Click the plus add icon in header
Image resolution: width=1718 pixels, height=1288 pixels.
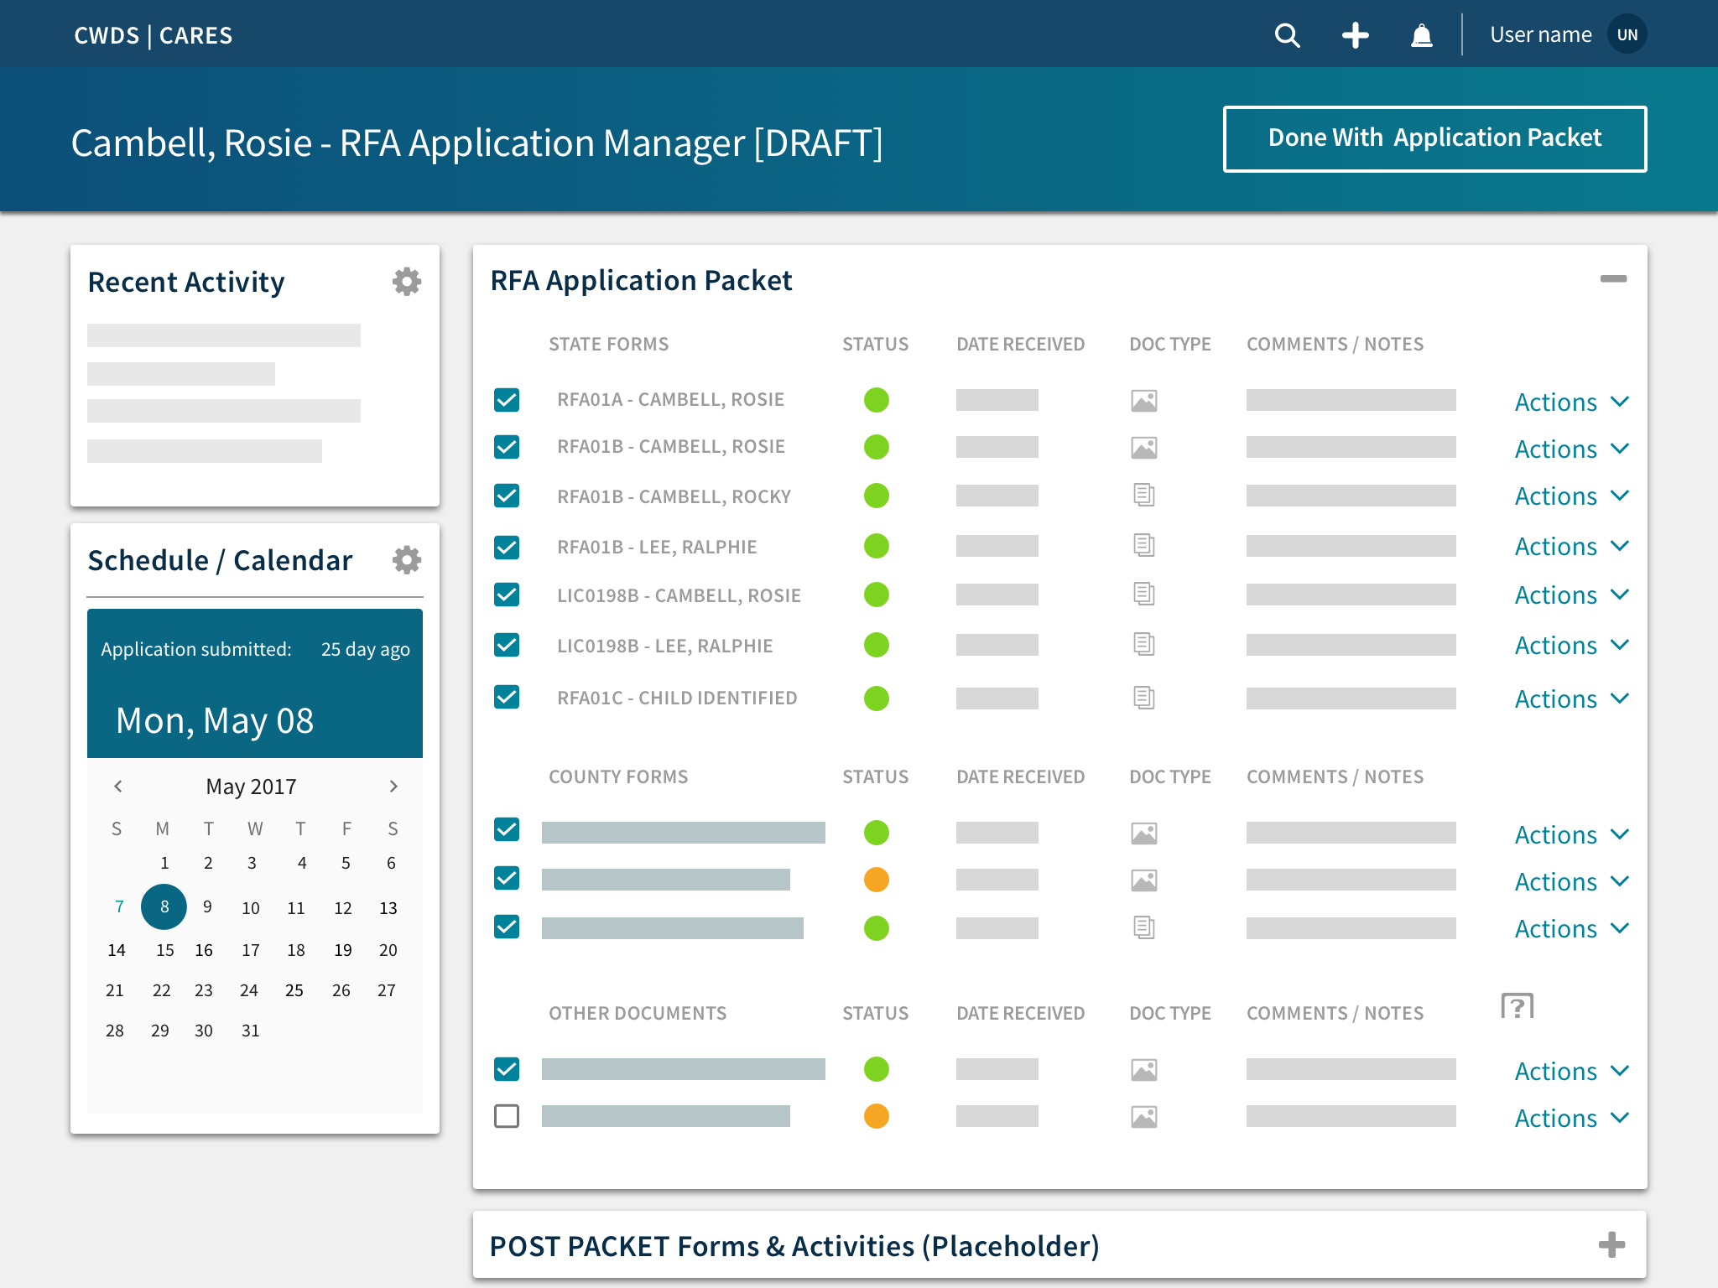click(x=1355, y=35)
